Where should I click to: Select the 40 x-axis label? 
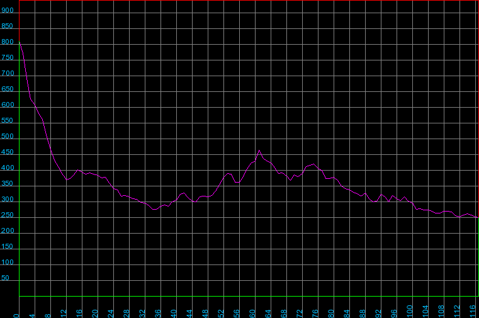pyautogui.click(x=174, y=314)
